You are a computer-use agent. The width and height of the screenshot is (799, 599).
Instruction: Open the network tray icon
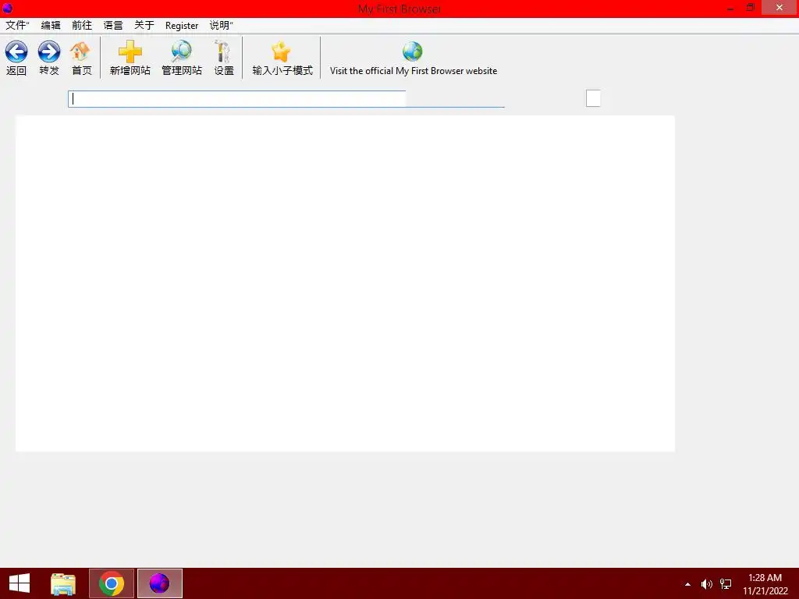pyautogui.click(x=726, y=584)
